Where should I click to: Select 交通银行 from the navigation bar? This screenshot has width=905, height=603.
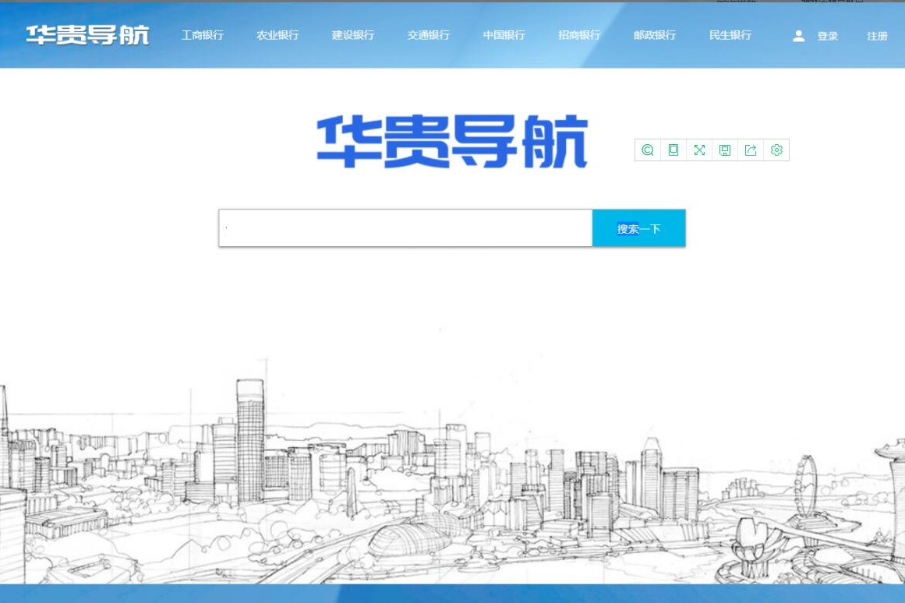click(x=428, y=35)
